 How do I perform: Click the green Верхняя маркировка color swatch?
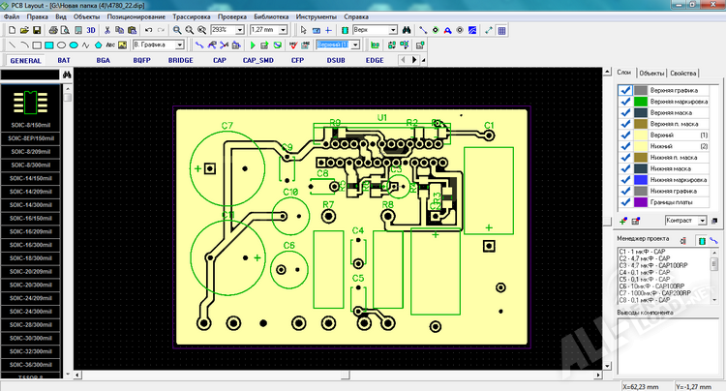pyautogui.click(x=640, y=102)
